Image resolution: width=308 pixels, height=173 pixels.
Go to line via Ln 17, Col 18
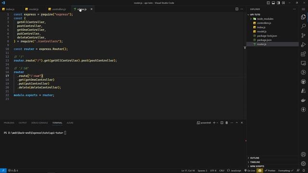pyautogui.click(x=188, y=171)
